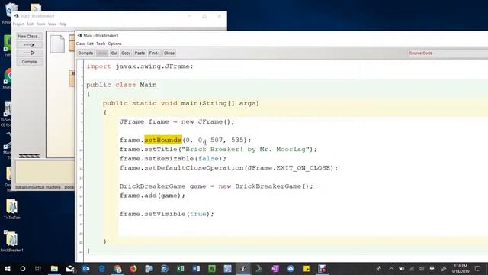Open the Source Code view dropdown
488x275 pixels.
[x=448, y=53]
